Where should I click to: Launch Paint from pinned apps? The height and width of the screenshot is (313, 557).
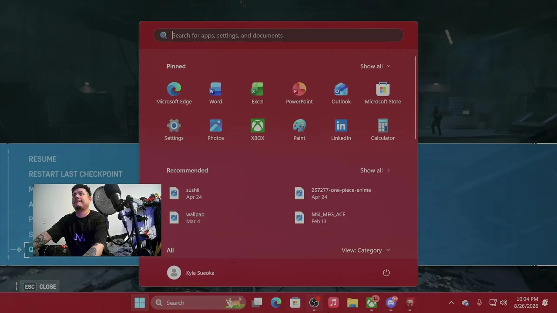coord(299,130)
